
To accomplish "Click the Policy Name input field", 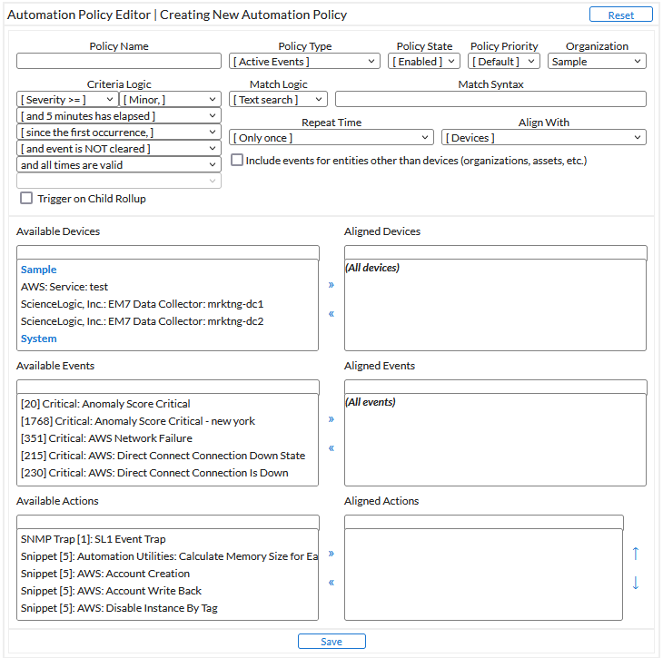I will coord(119,62).
